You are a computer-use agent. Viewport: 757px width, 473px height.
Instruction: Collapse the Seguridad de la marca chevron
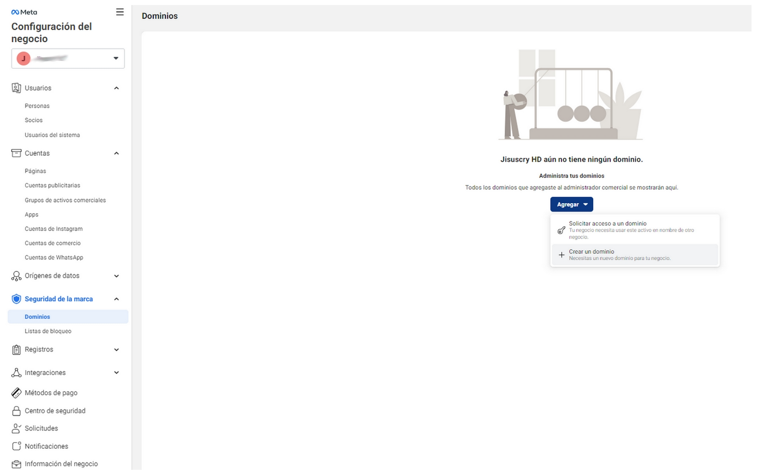[116, 299]
